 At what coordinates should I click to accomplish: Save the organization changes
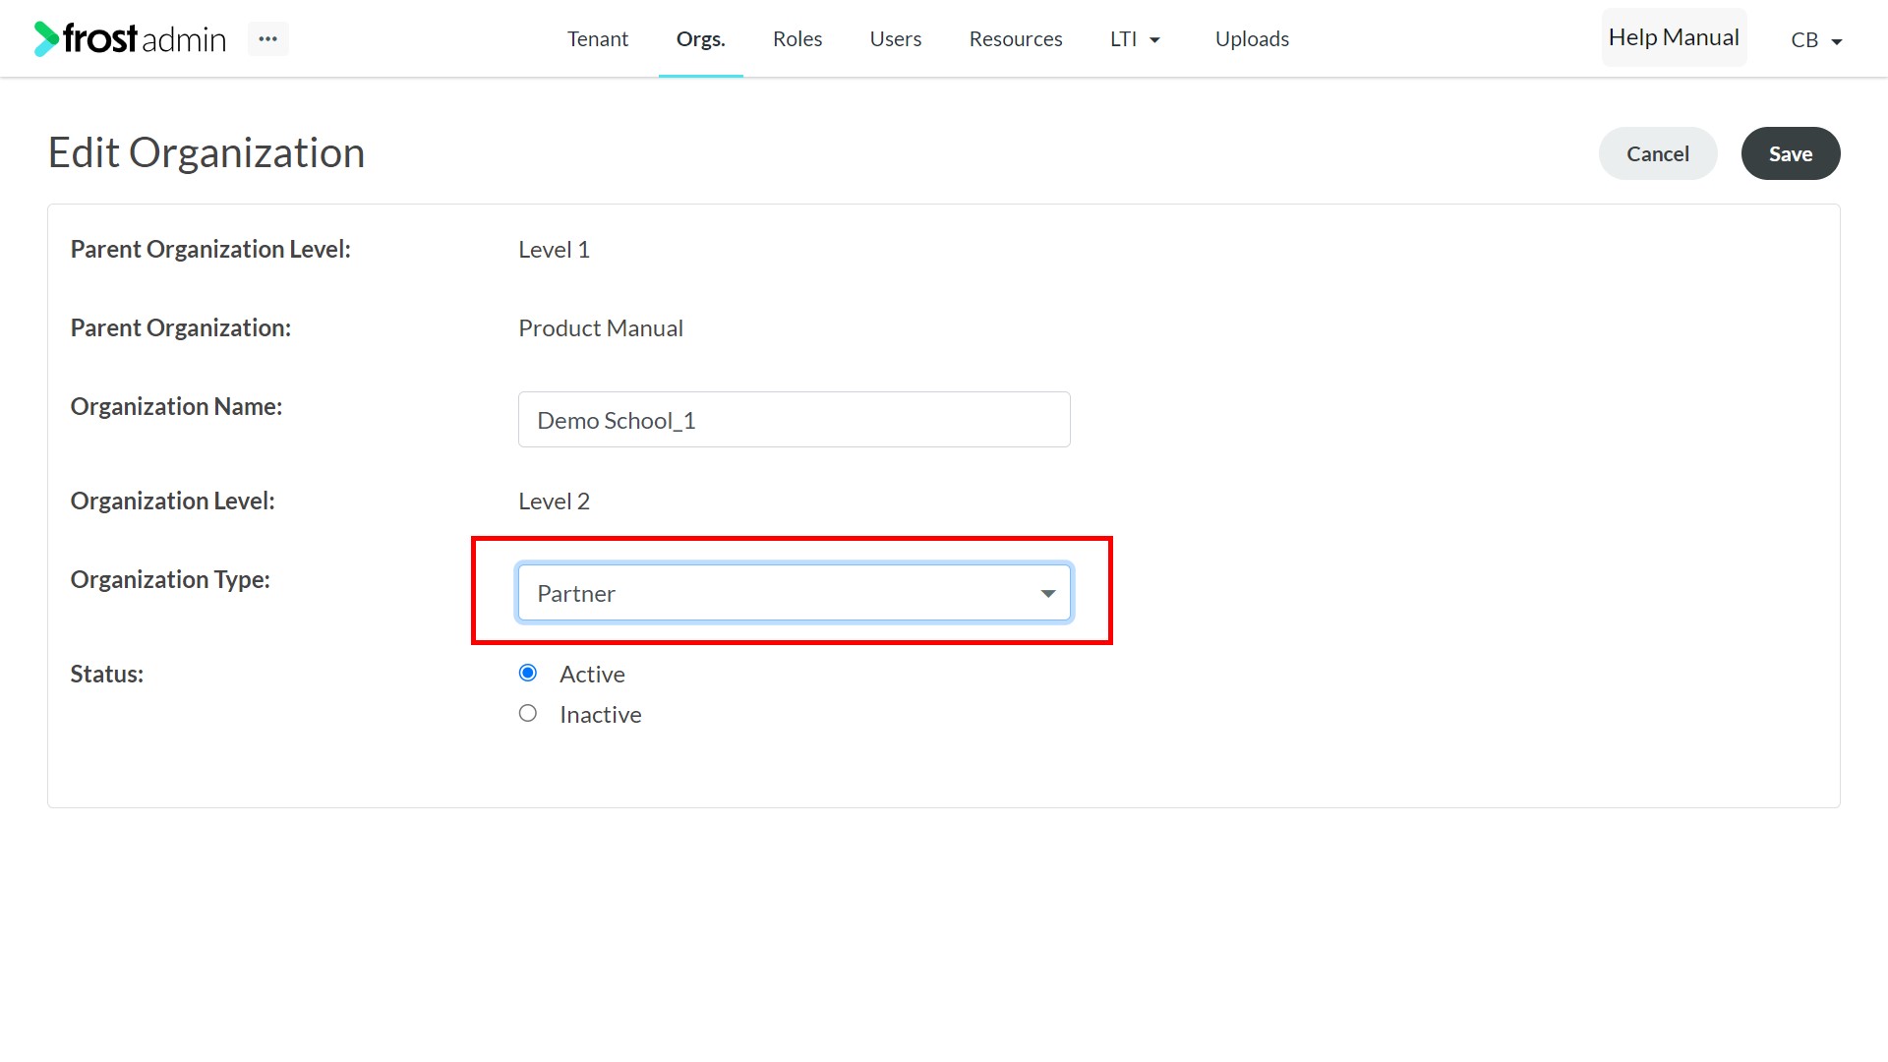click(x=1790, y=153)
